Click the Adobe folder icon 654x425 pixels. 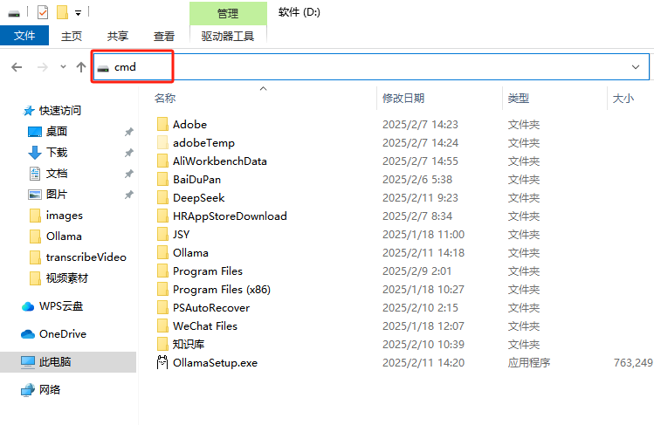click(x=162, y=124)
